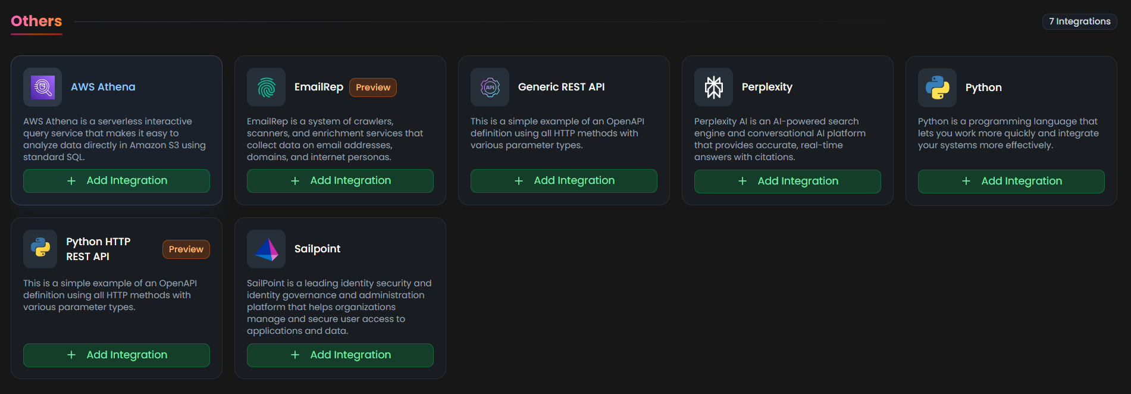The image size is (1131, 394).
Task: Click the Sailpoint card description text
Action: pos(339,307)
